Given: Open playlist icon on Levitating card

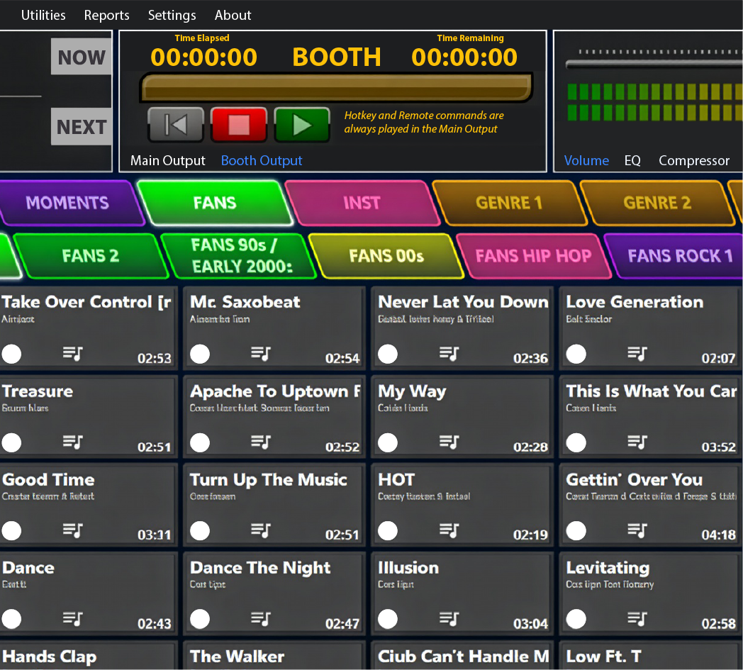Looking at the screenshot, I should click(637, 618).
